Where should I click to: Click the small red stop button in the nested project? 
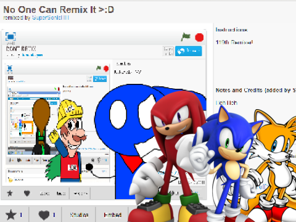pyautogui.click(x=106, y=68)
